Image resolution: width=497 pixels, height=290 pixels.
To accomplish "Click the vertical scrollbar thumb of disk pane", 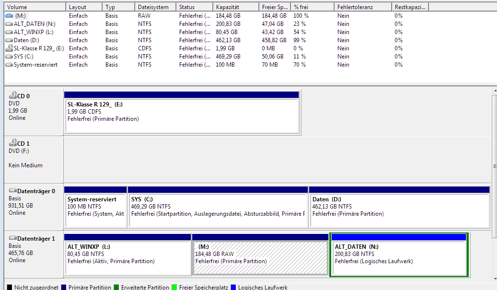I will coord(495,166).
